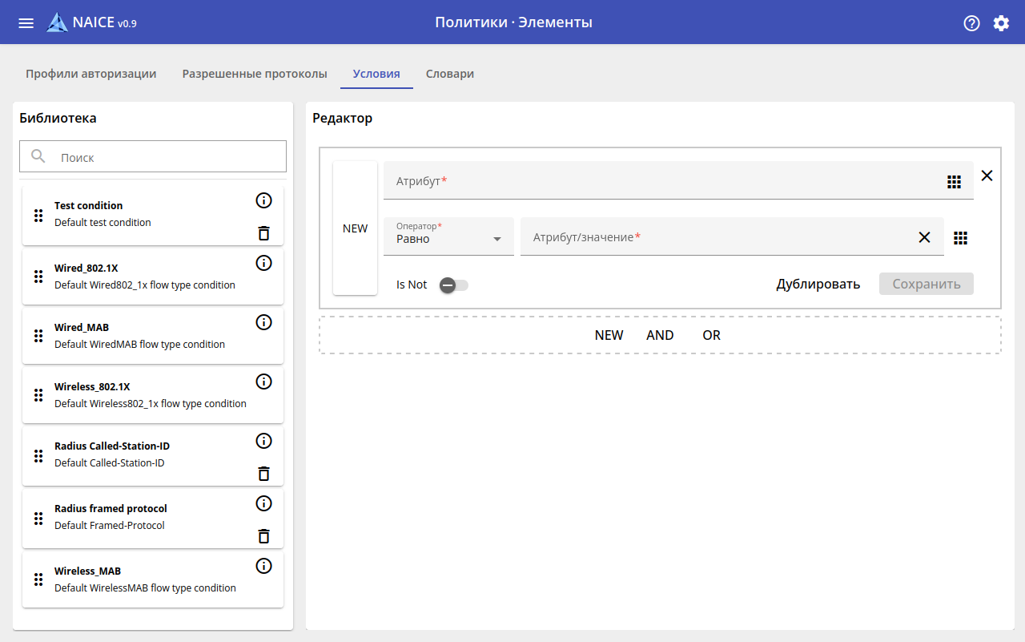The image size is (1025, 642).
Task: Click the Дублировать button
Action: coord(818,284)
